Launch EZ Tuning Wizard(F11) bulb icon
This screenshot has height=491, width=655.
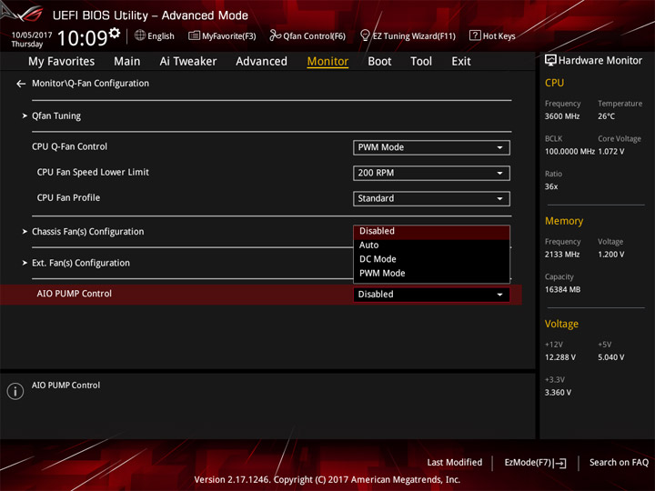pos(365,35)
